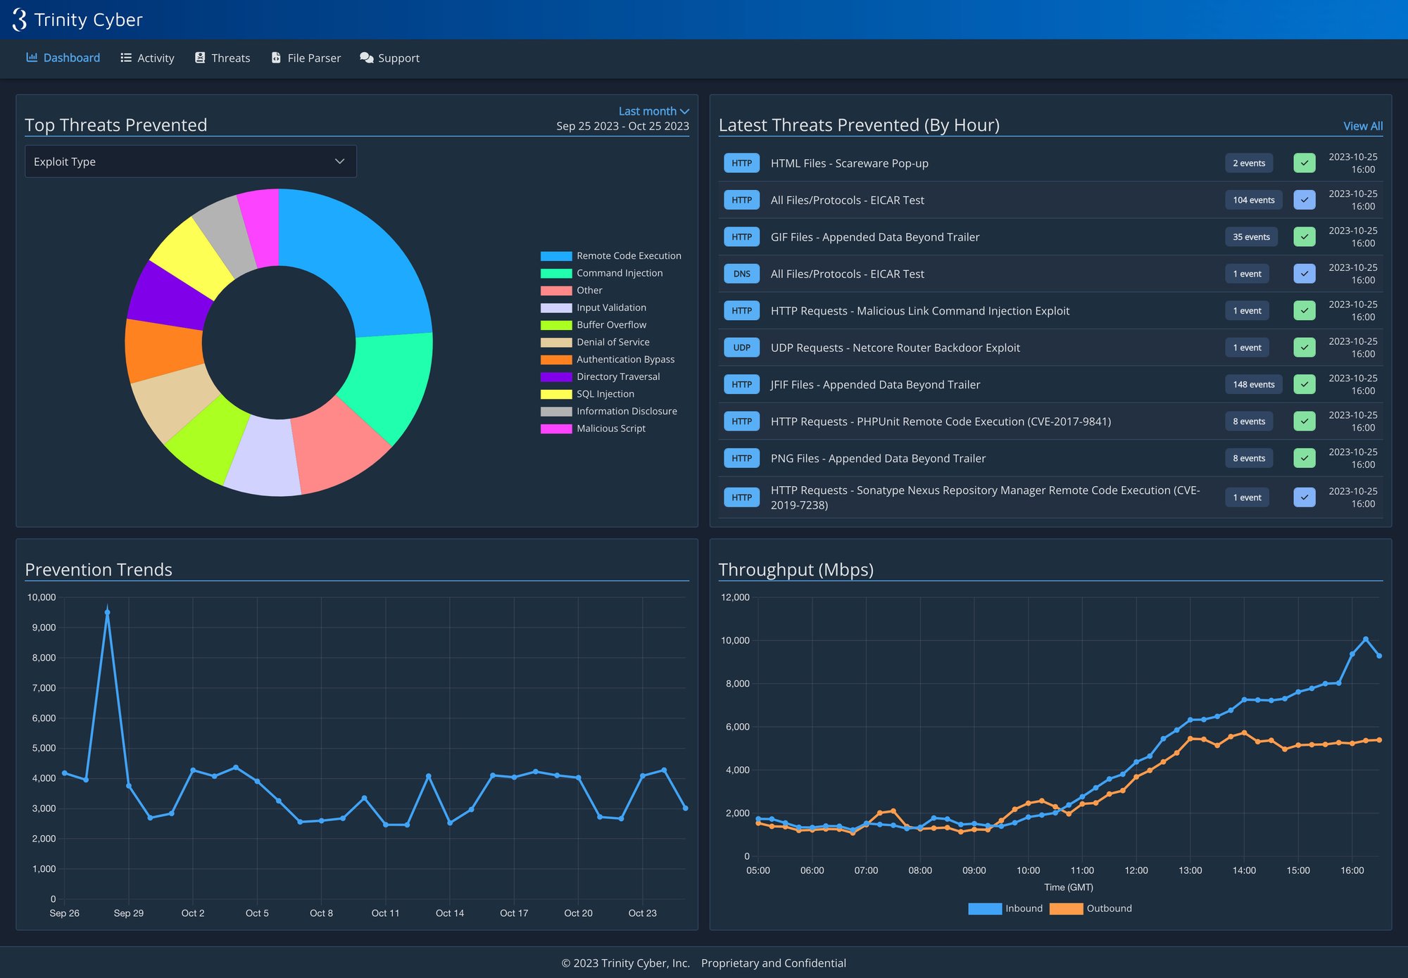Click HTTP tag on Scareware Pop-up row
This screenshot has width=1408, height=978.
[x=741, y=163]
